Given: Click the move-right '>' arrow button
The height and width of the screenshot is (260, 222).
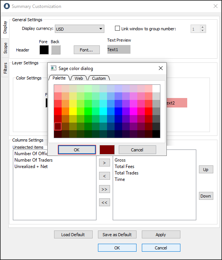Looking at the screenshot, I should [x=104, y=163].
